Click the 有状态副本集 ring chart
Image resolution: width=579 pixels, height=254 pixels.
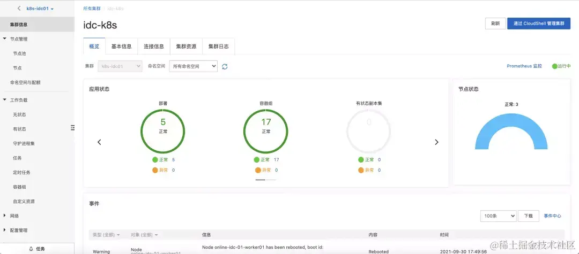[368, 131]
